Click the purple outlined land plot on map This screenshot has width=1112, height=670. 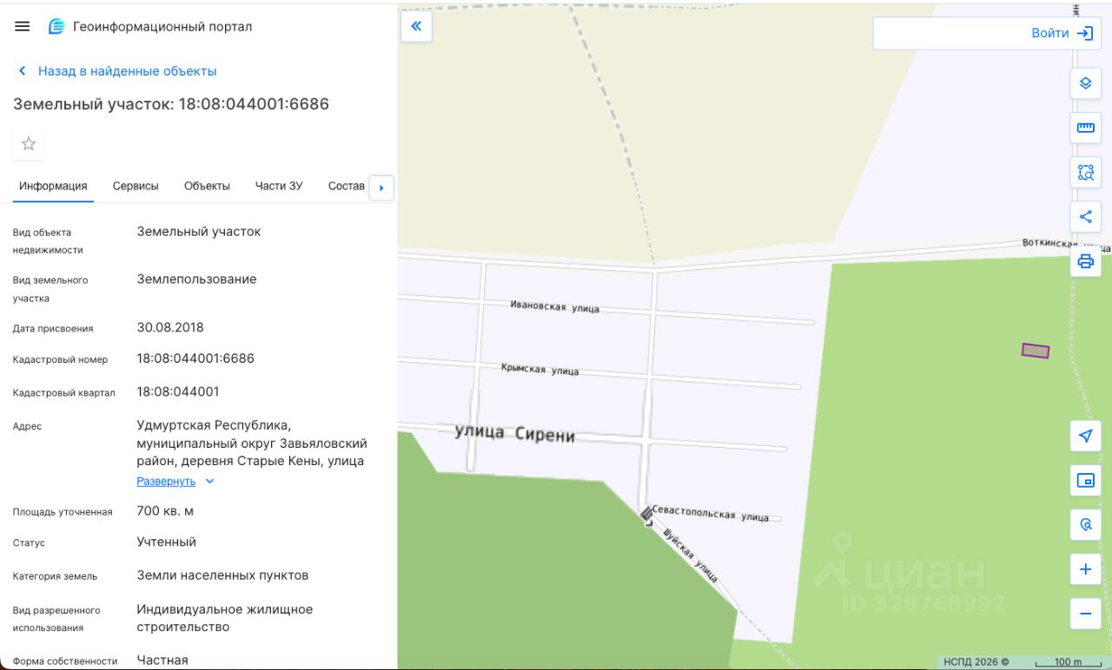(x=1035, y=351)
